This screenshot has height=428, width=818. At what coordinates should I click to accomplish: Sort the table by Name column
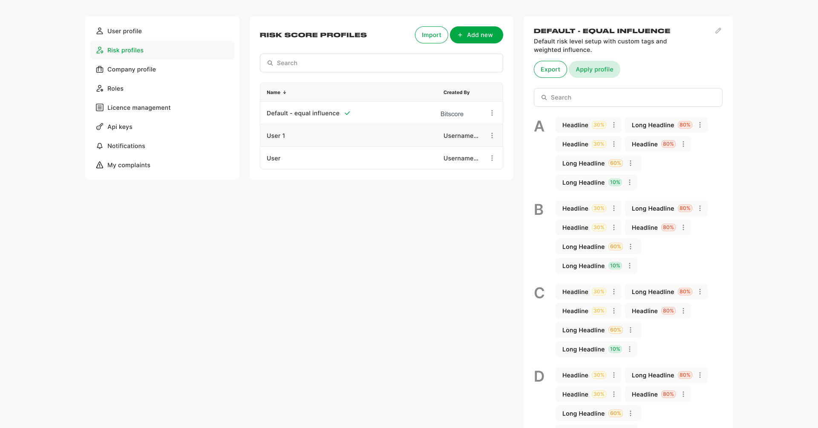click(x=277, y=92)
